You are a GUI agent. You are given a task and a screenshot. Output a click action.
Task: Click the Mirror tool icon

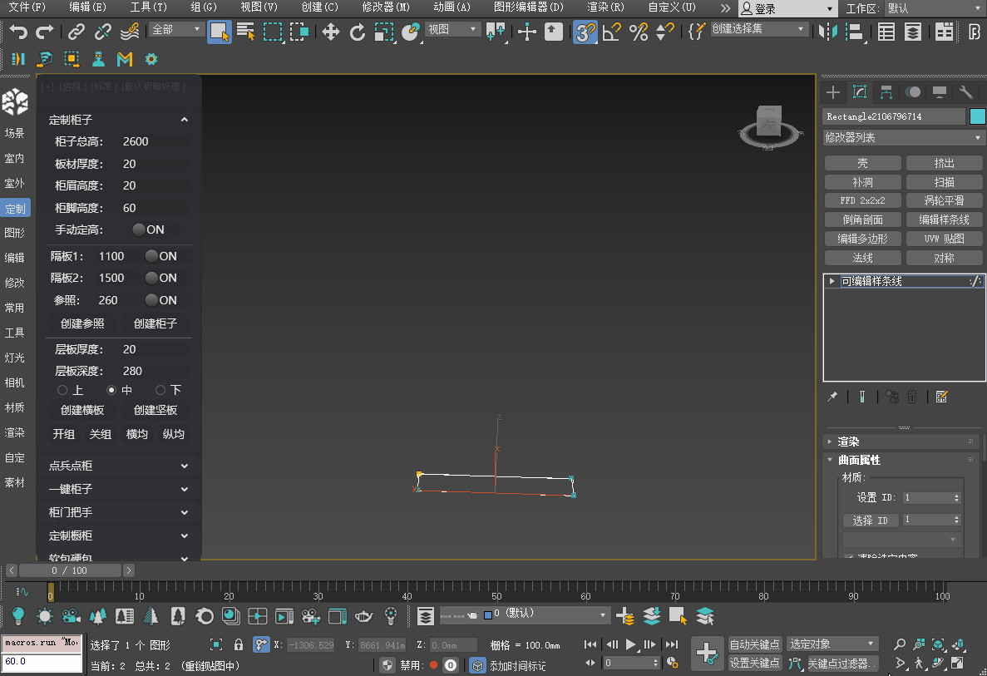pyautogui.click(x=828, y=32)
